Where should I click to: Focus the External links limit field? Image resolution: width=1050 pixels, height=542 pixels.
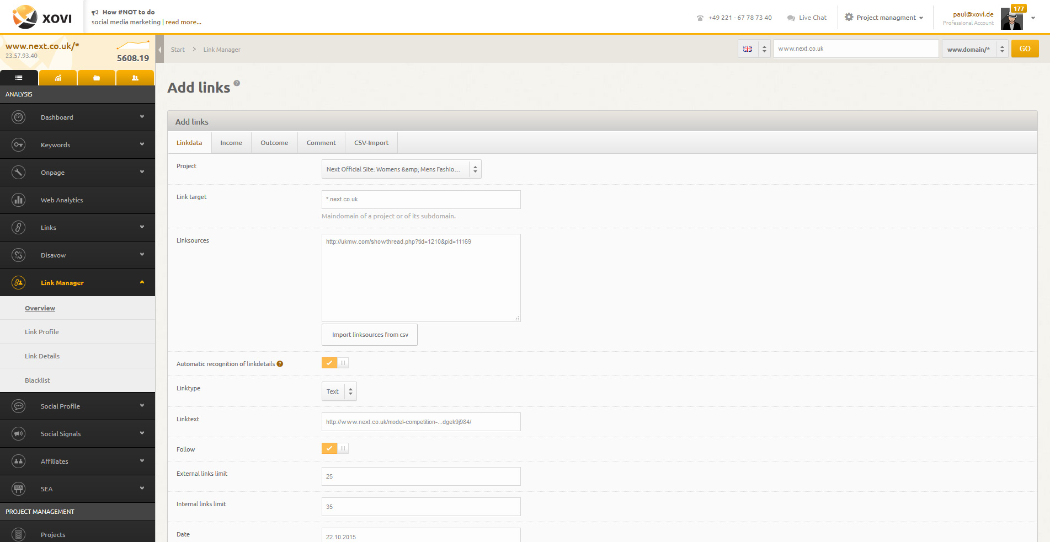pos(421,476)
